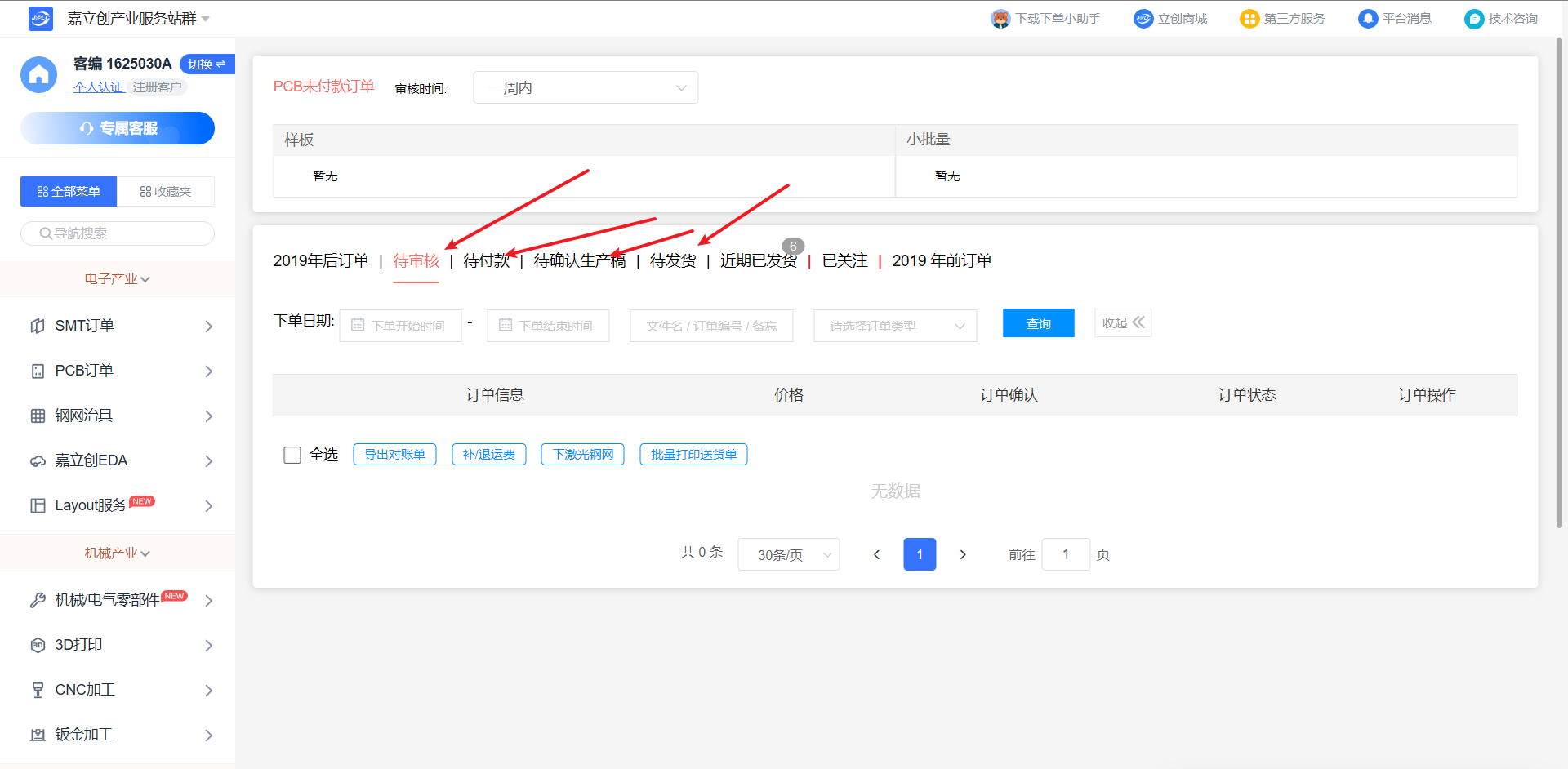Select the 待付款 tab

tap(487, 260)
